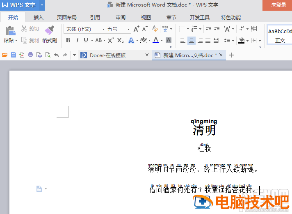Print document with printer icon
The width and height of the screenshot is (292, 214).
[30, 55]
